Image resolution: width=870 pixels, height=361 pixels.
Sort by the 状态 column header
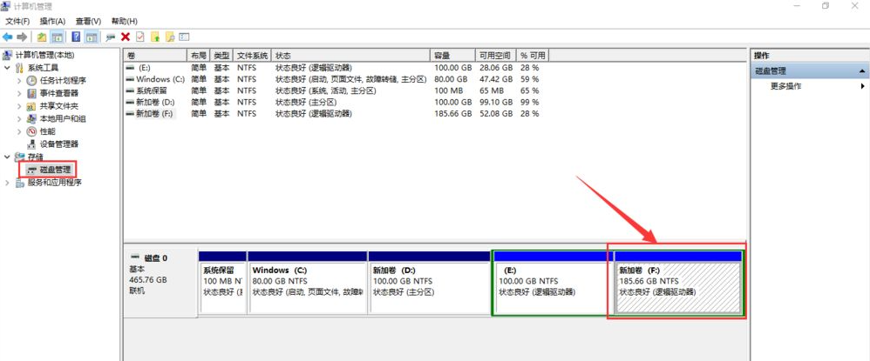coord(351,56)
